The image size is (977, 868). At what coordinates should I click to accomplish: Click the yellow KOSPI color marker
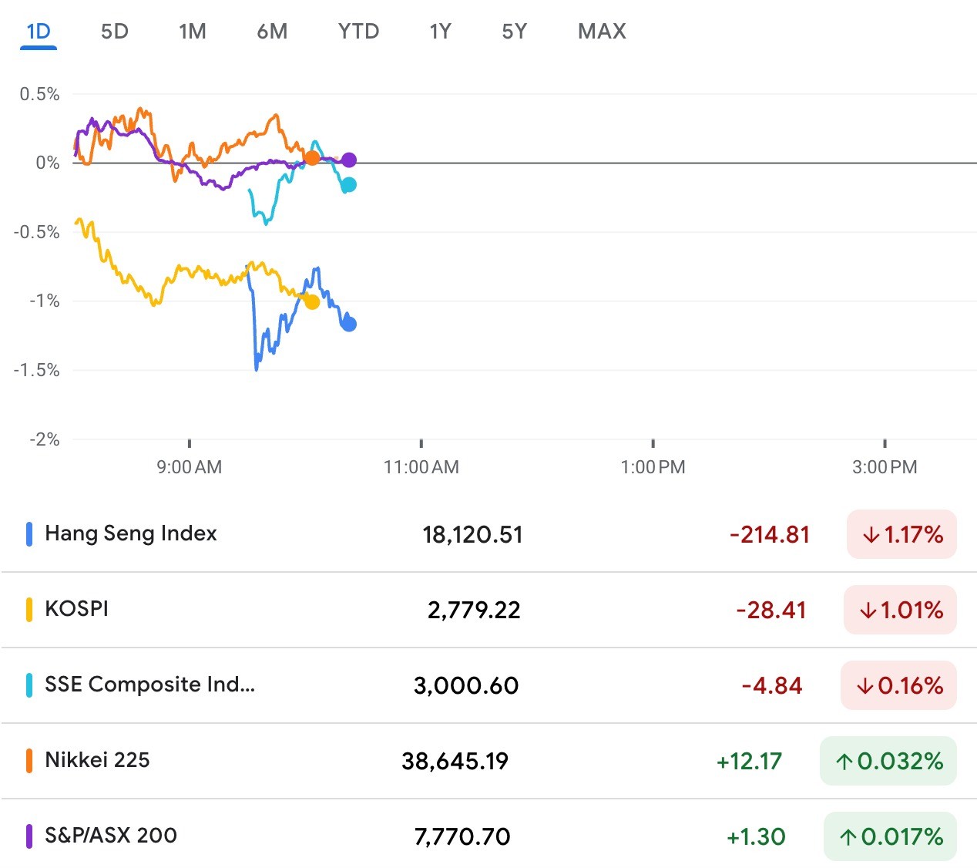[x=29, y=610]
